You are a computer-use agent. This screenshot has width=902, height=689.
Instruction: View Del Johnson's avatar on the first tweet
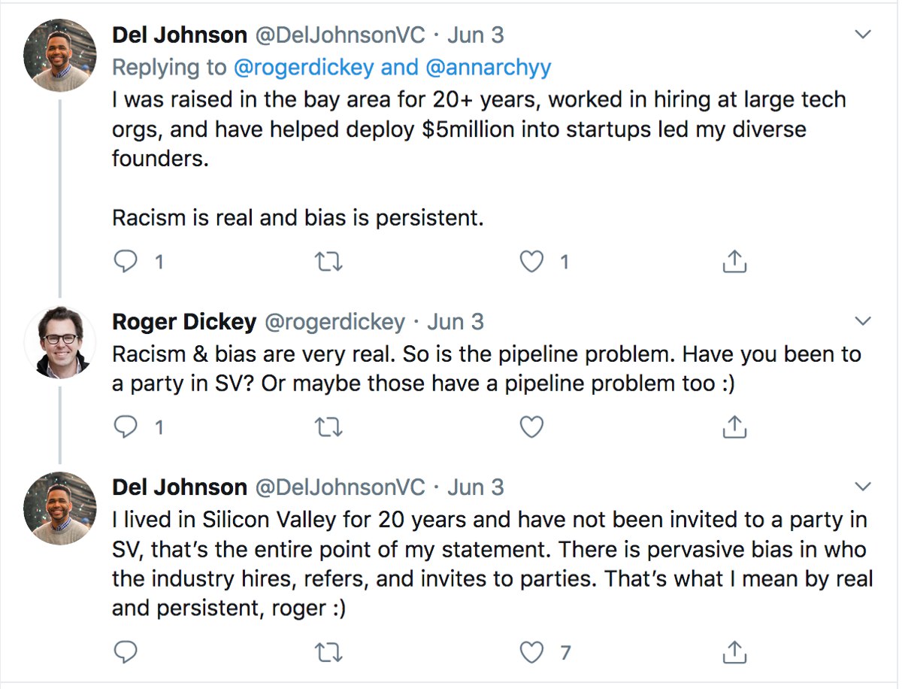pos(61,55)
